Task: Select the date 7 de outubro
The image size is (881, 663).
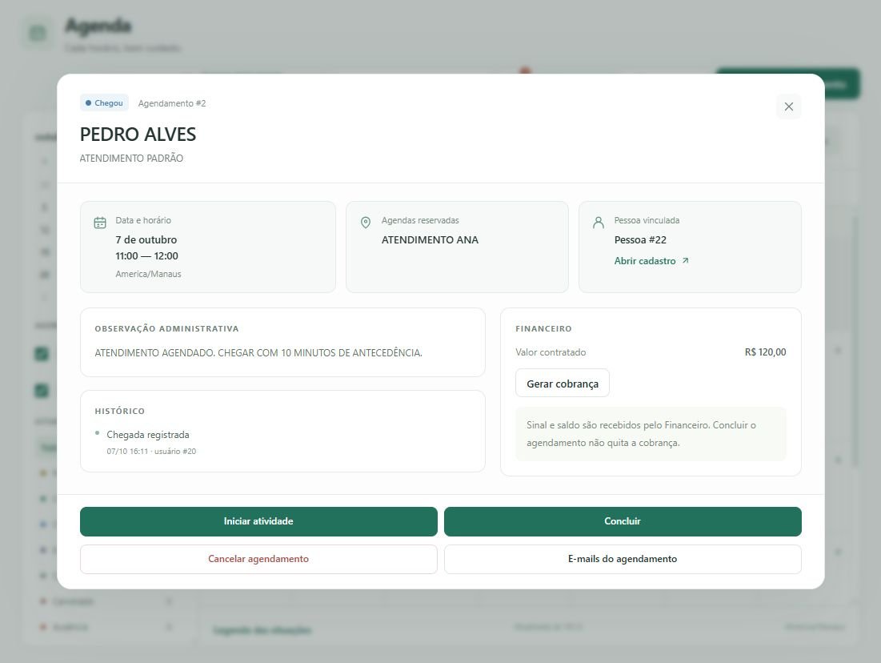Action: 146,239
